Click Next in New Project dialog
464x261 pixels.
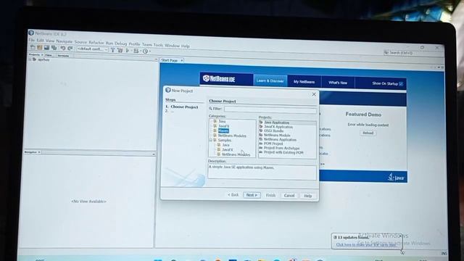252,195
